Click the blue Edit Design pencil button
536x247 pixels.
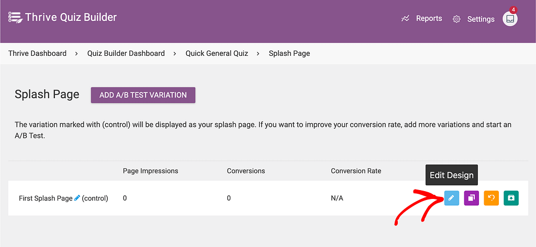pyautogui.click(x=451, y=198)
